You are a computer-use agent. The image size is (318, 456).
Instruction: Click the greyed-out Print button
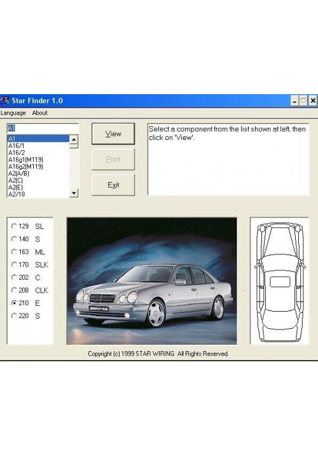113,160
